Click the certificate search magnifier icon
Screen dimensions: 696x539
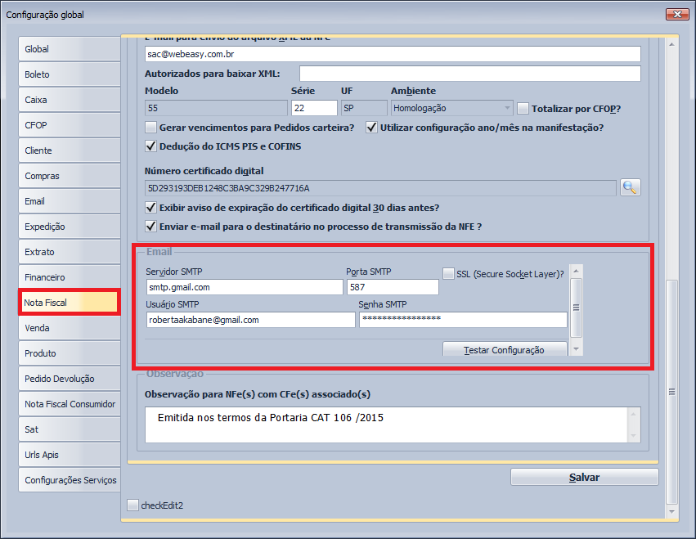click(x=630, y=187)
